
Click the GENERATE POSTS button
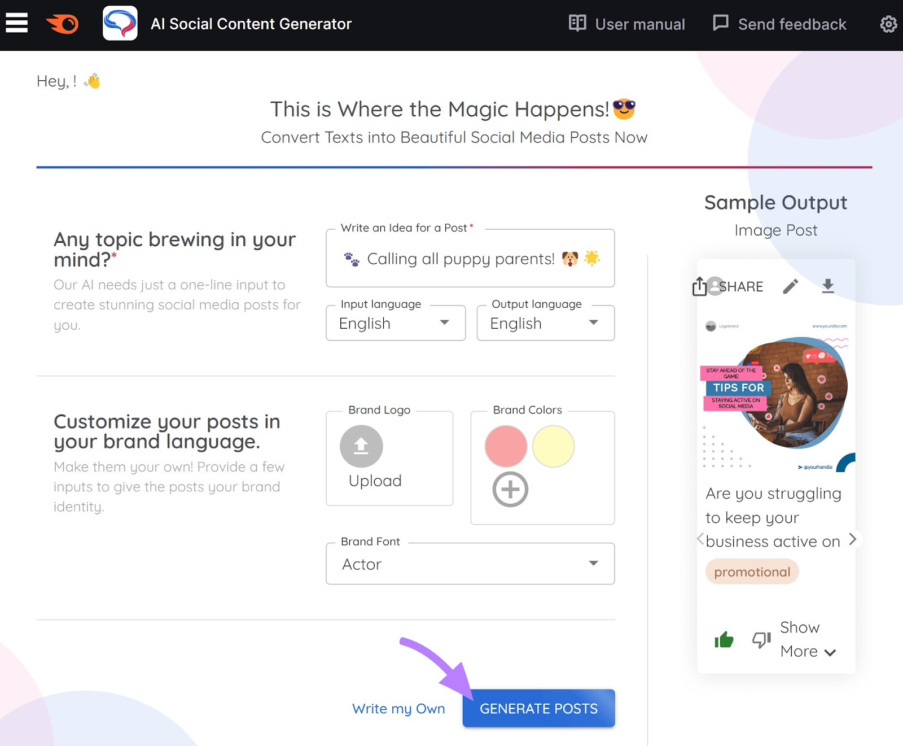(x=538, y=708)
